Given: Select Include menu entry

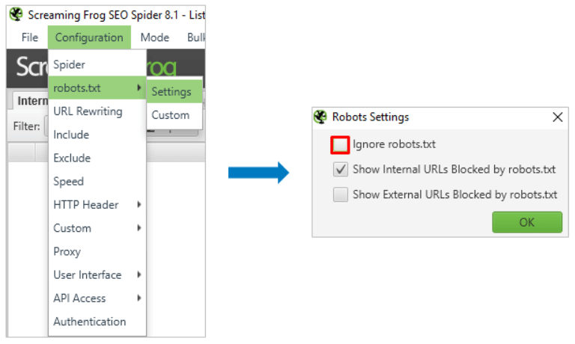Looking at the screenshot, I should coord(97,135).
